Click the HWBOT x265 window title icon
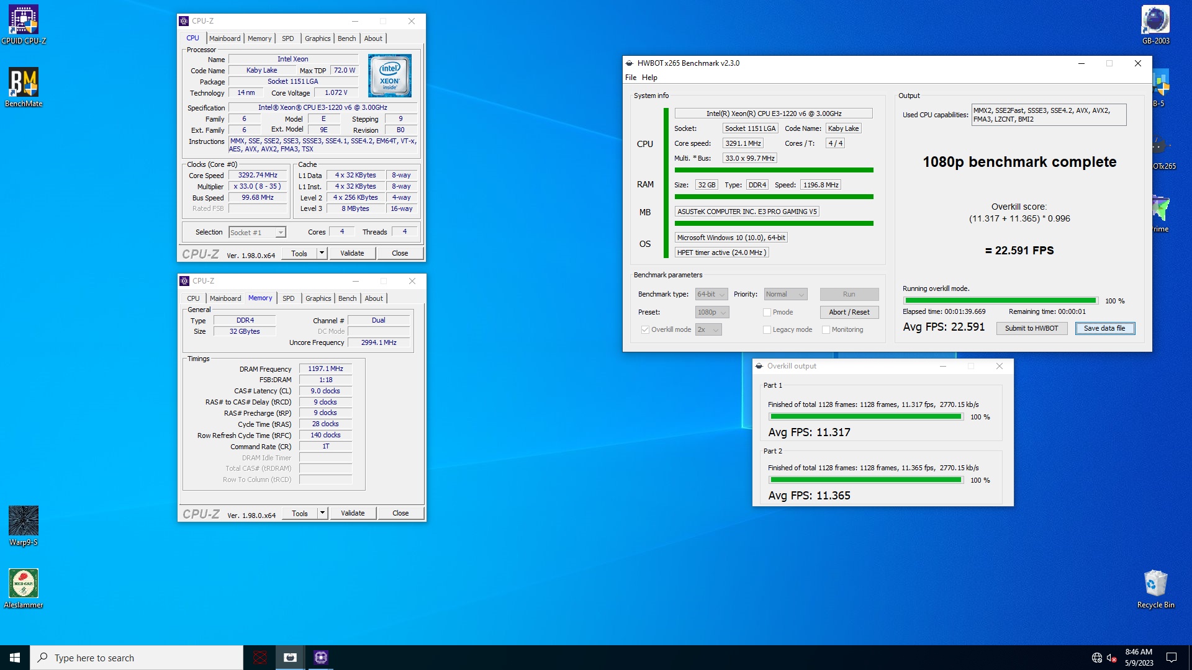Image resolution: width=1192 pixels, height=670 pixels. (630, 63)
